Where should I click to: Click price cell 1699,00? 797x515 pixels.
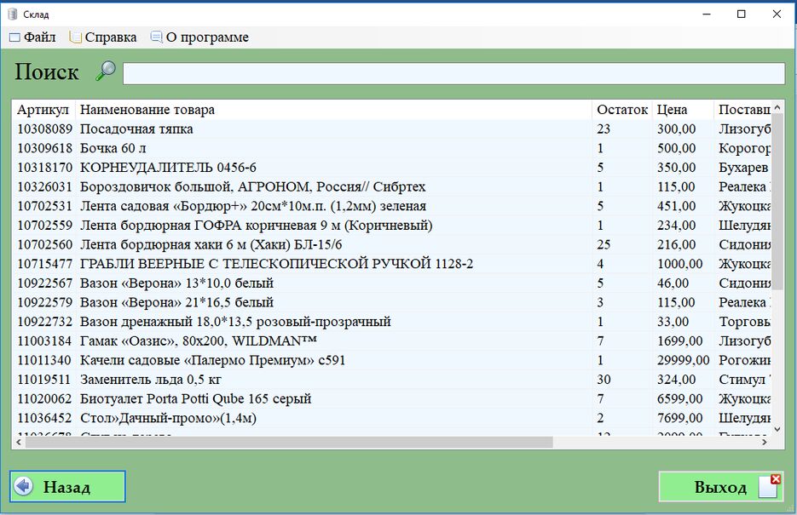(680, 341)
